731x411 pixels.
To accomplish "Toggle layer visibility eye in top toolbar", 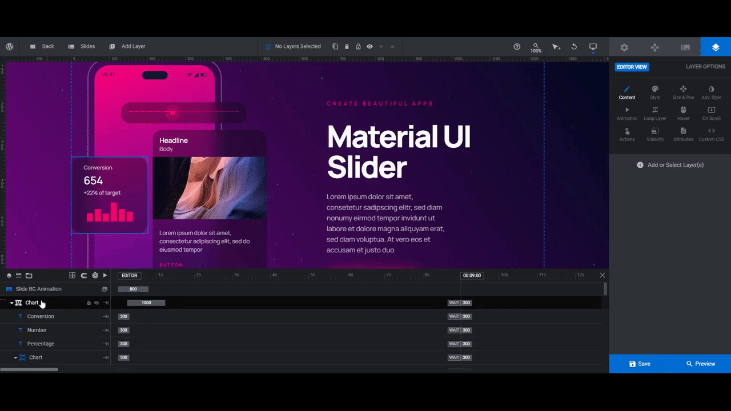I will [x=369, y=46].
